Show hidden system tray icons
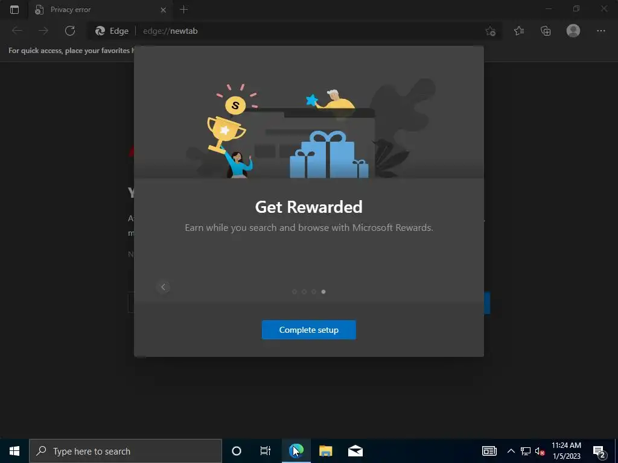The width and height of the screenshot is (618, 463). click(511, 451)
